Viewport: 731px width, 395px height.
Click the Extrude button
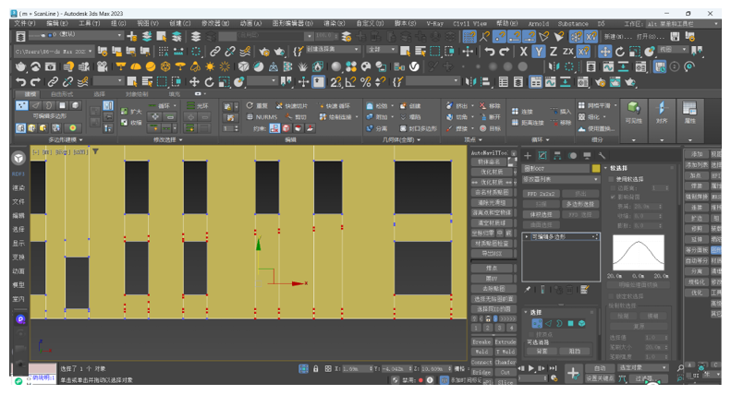pos(506,341)
